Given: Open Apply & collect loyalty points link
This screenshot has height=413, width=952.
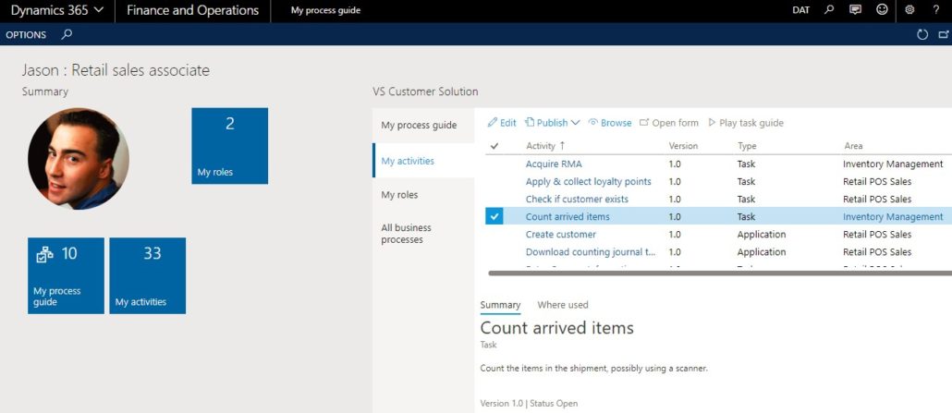Looking at the screenshot, I should 589,182.
